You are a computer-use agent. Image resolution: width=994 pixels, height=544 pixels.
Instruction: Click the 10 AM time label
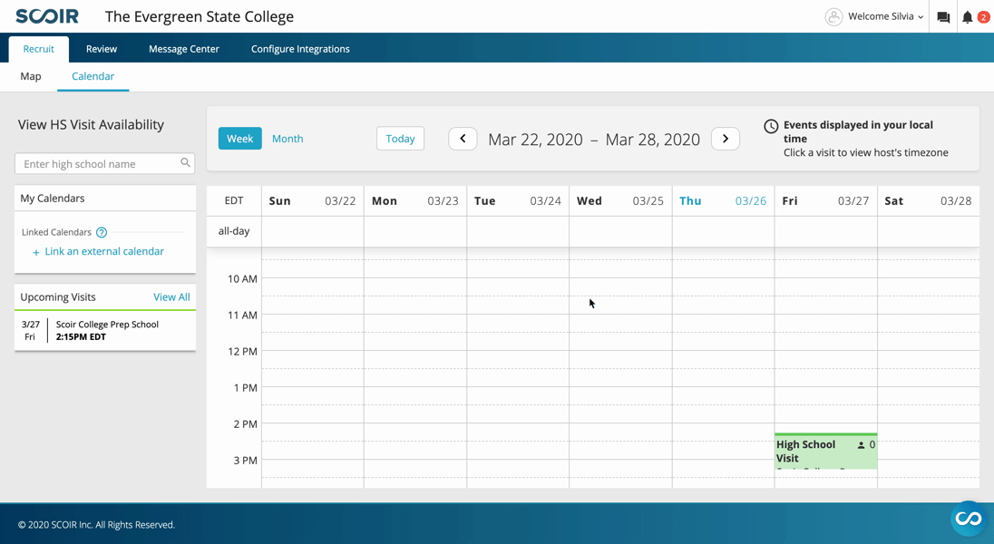(x=242, y=279)
